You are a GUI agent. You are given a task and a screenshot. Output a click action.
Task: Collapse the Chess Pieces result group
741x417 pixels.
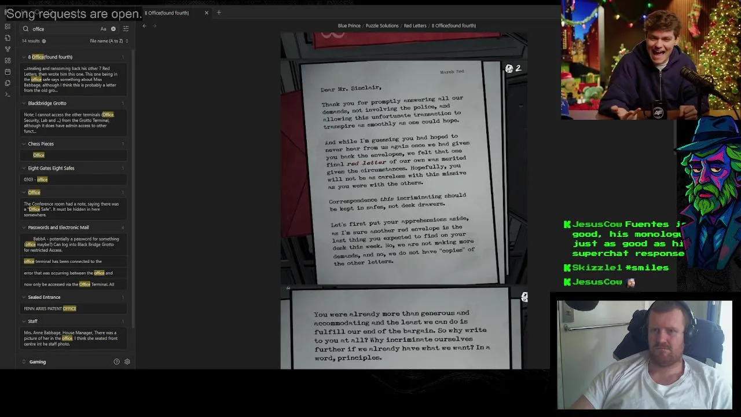(x=24, y=144)
